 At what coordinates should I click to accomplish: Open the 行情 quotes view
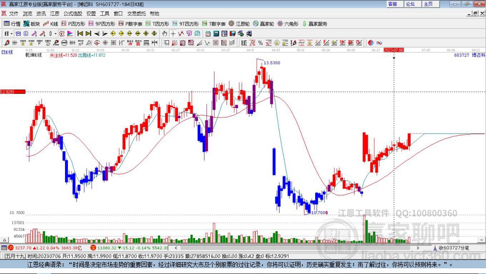[x=12, y=24]
